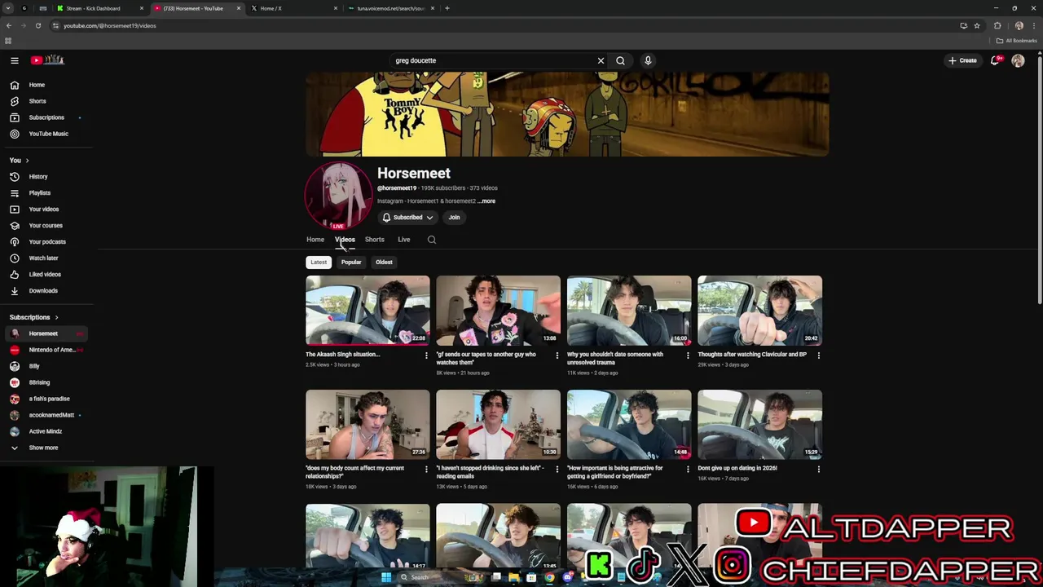
Task: Open Subscriptions in sidebar
Action: [x=47, y=117]
